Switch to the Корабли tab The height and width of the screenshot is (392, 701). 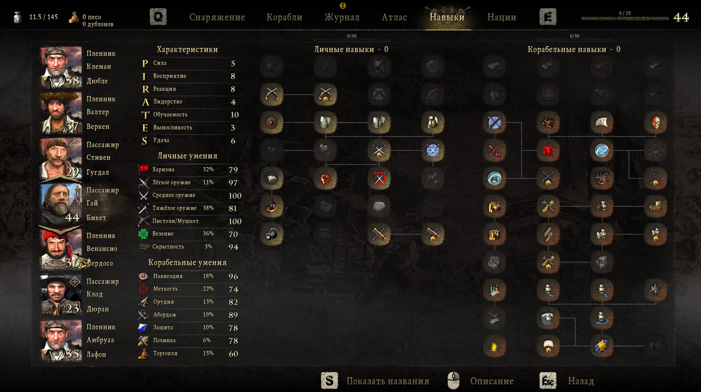pyautogui.click(x=284, y=17)
